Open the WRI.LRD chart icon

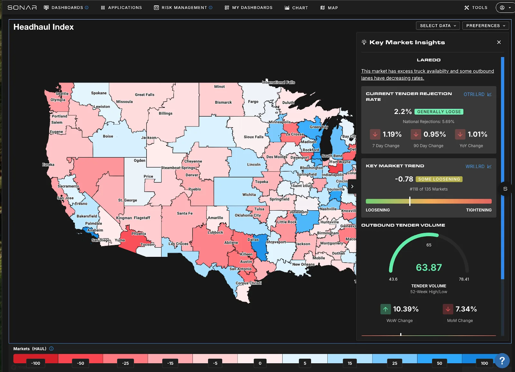(x=489, y=166)
